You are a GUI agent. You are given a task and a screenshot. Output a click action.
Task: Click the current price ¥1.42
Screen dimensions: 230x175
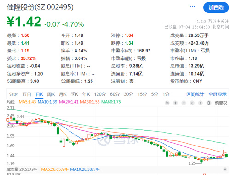pyautogui.click(x=24, y=22)
